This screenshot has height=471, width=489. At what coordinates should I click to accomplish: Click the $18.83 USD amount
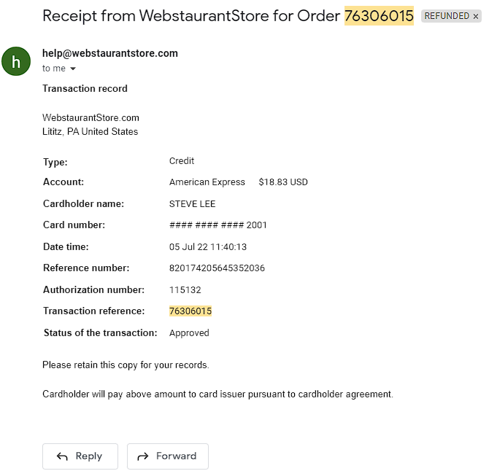tap(283, 182)
